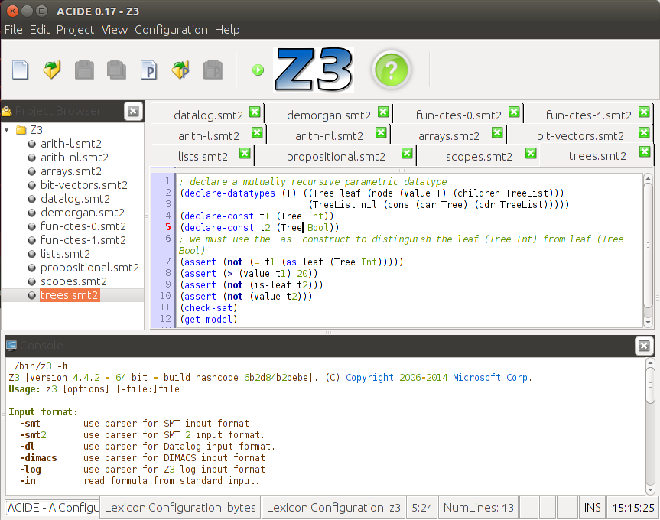
Task: Click the large Z3 logo button
Action: pyautogui.click(x=314, y=70)
